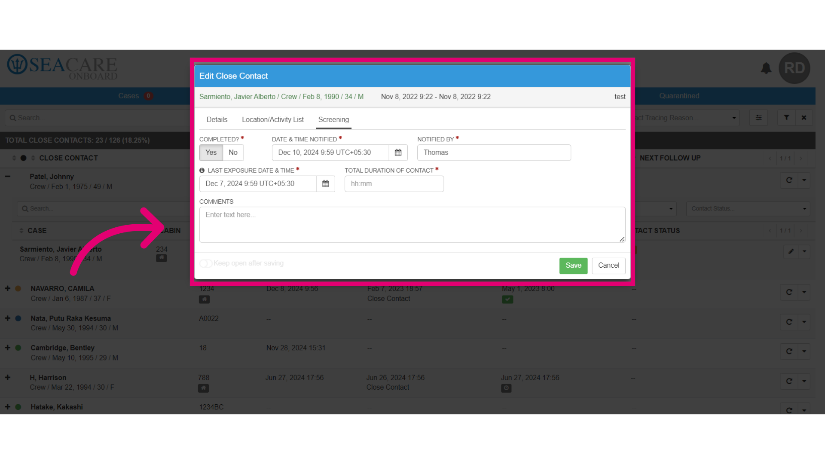Select No for Completed
Viewport: 825px width, 464px height.
click(233, 153)
